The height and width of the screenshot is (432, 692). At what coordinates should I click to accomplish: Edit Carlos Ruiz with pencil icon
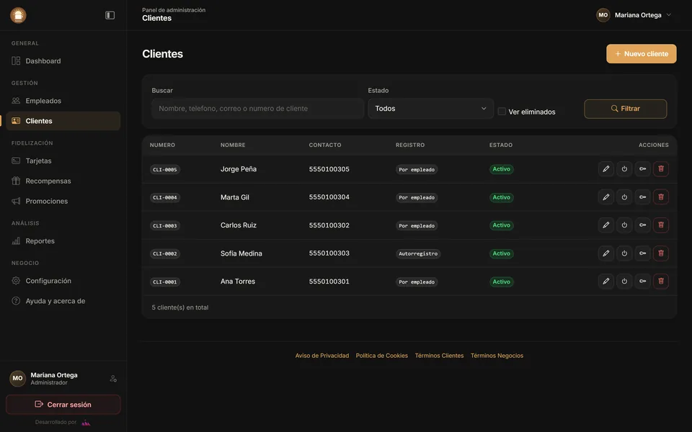point(606,225)
